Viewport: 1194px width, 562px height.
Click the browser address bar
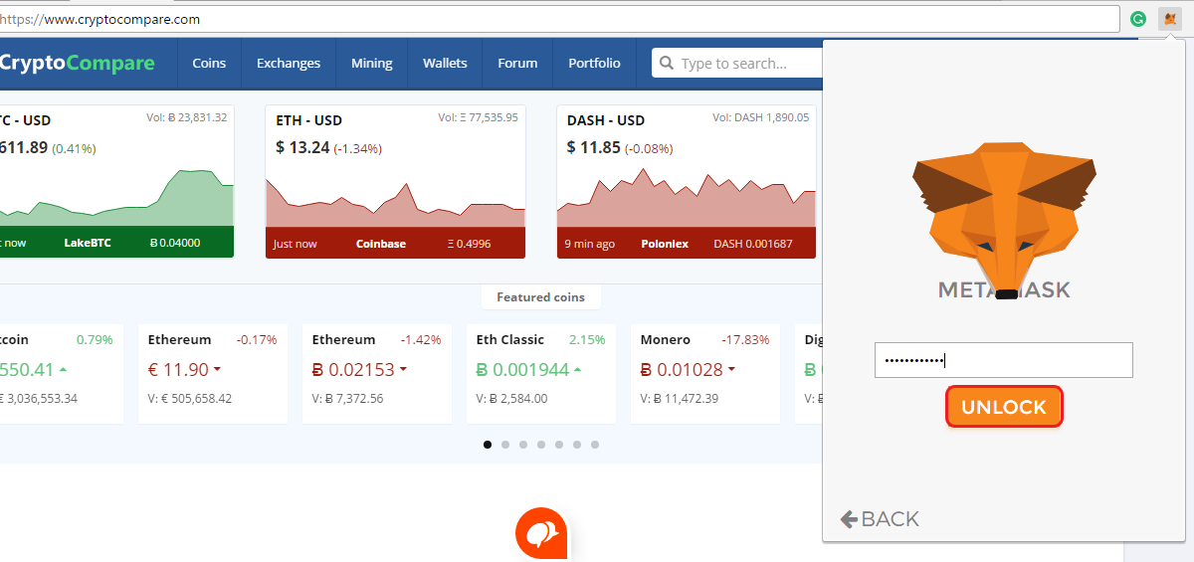pos(559,19)
